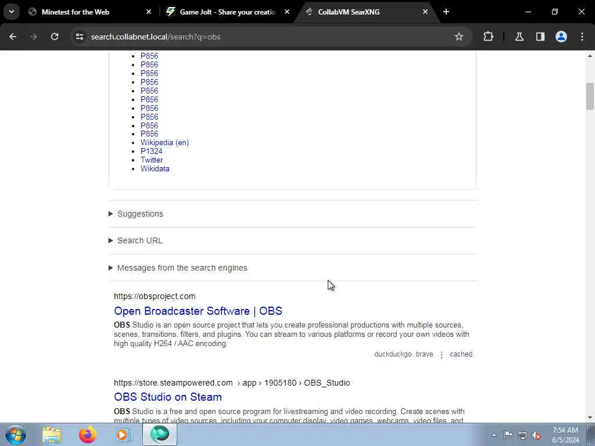Open result options three-dot icon

point(442,355)
